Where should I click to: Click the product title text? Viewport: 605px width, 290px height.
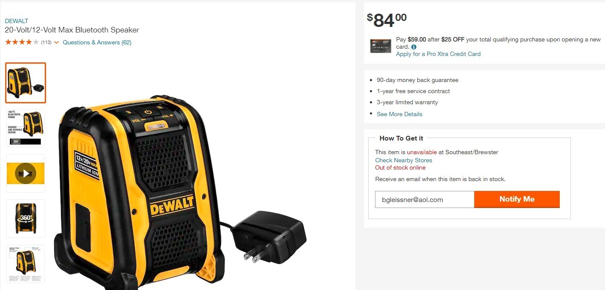click(x=72, y=30)
